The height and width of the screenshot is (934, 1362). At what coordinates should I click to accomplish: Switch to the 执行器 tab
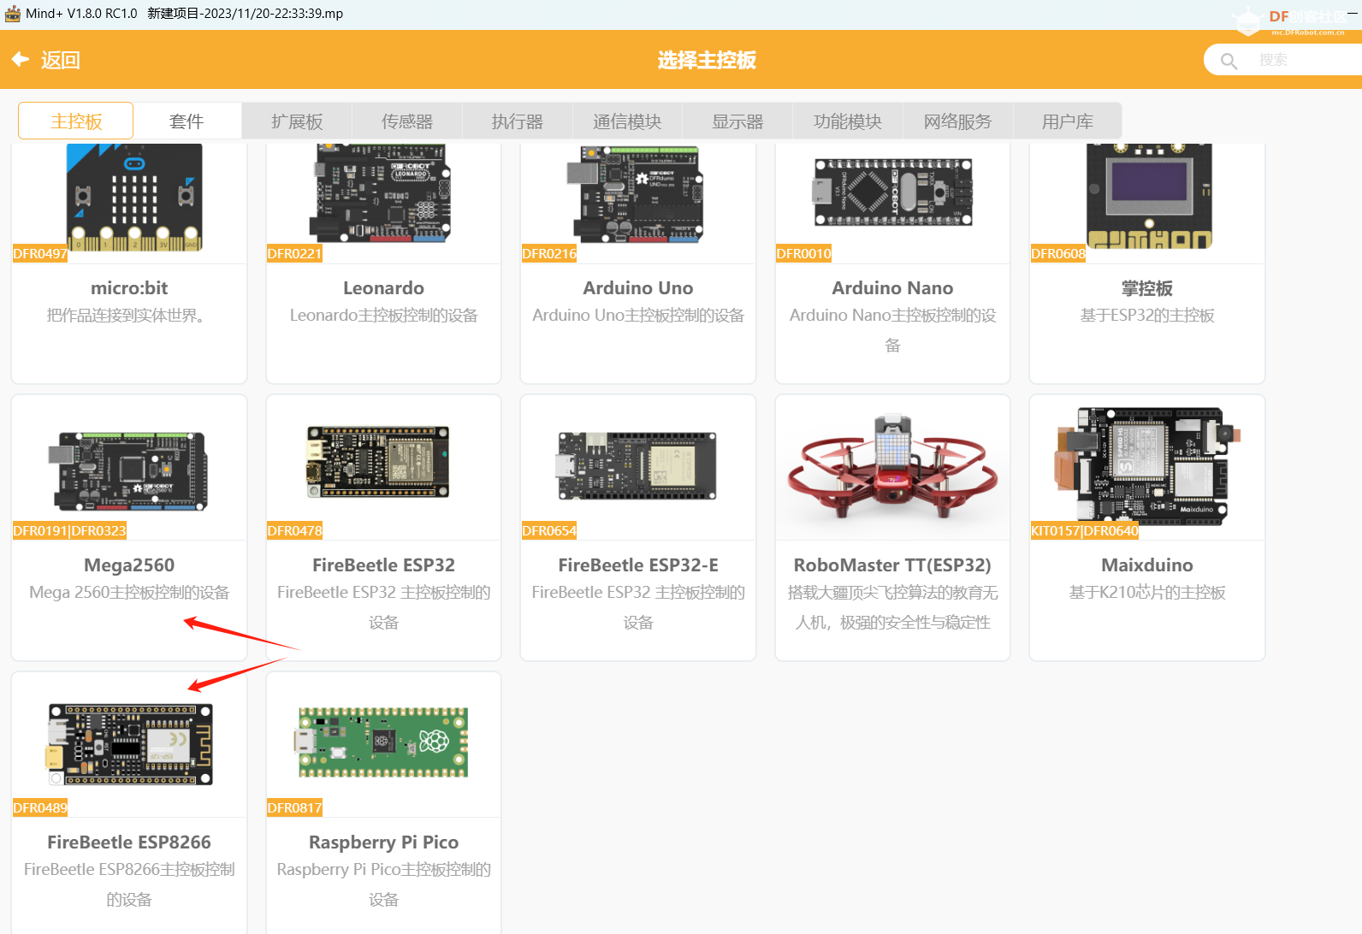click(518, 121)
